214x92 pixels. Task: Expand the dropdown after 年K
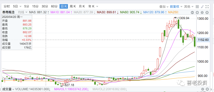coord(97,6)
